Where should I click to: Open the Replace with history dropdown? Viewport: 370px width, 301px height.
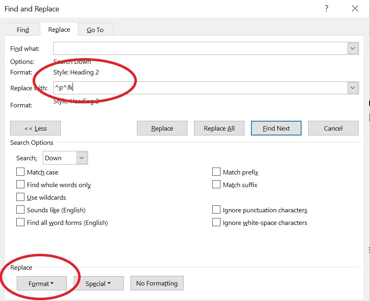tap(352, 87)
